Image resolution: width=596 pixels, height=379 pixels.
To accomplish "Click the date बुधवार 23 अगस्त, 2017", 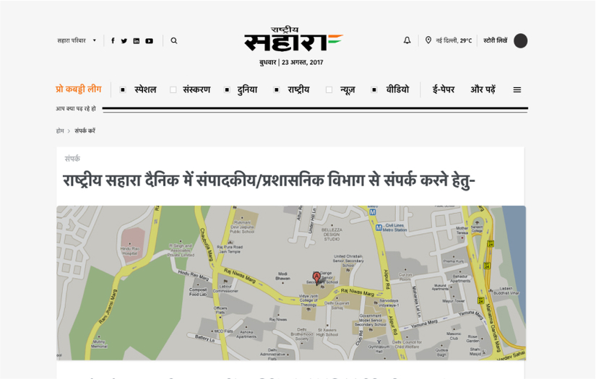I will click(291, 62).
